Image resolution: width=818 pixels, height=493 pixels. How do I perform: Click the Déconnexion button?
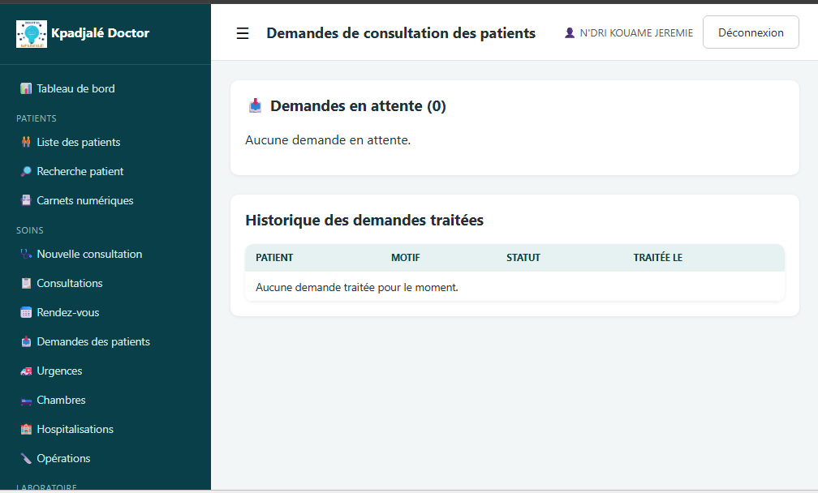coord(751,32)
